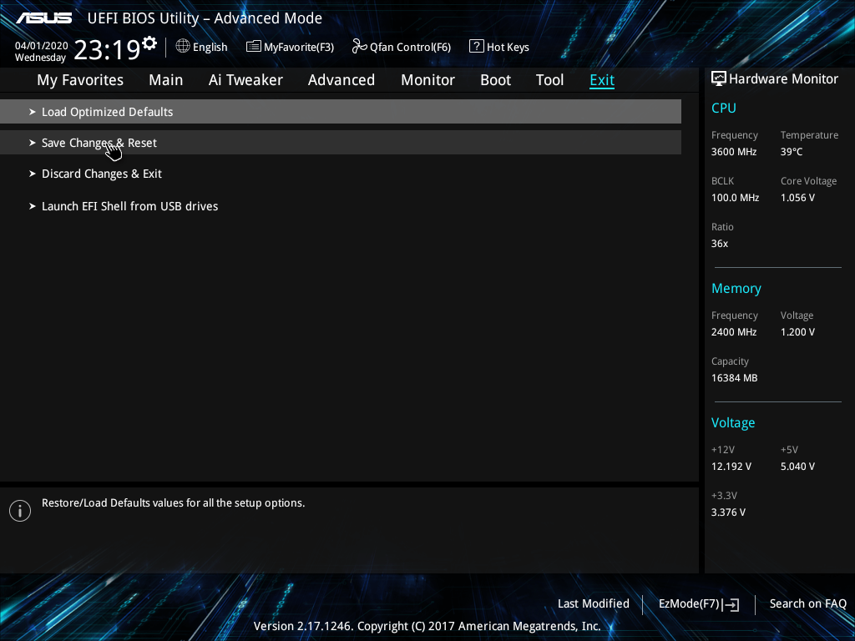Open the Monitor tab

[x=427, y=80]
